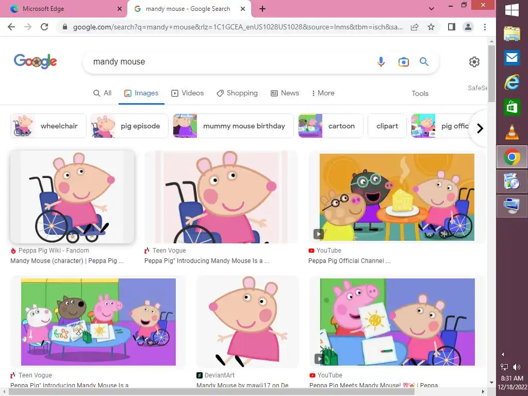
Task: Open Mandy Mouse (character) link
Action: point(67,260)
